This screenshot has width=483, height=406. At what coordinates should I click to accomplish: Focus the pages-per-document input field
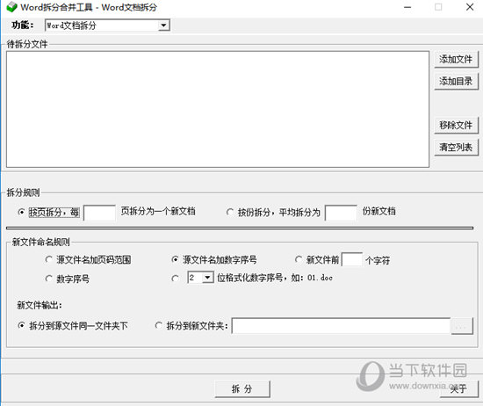[99, 213]
